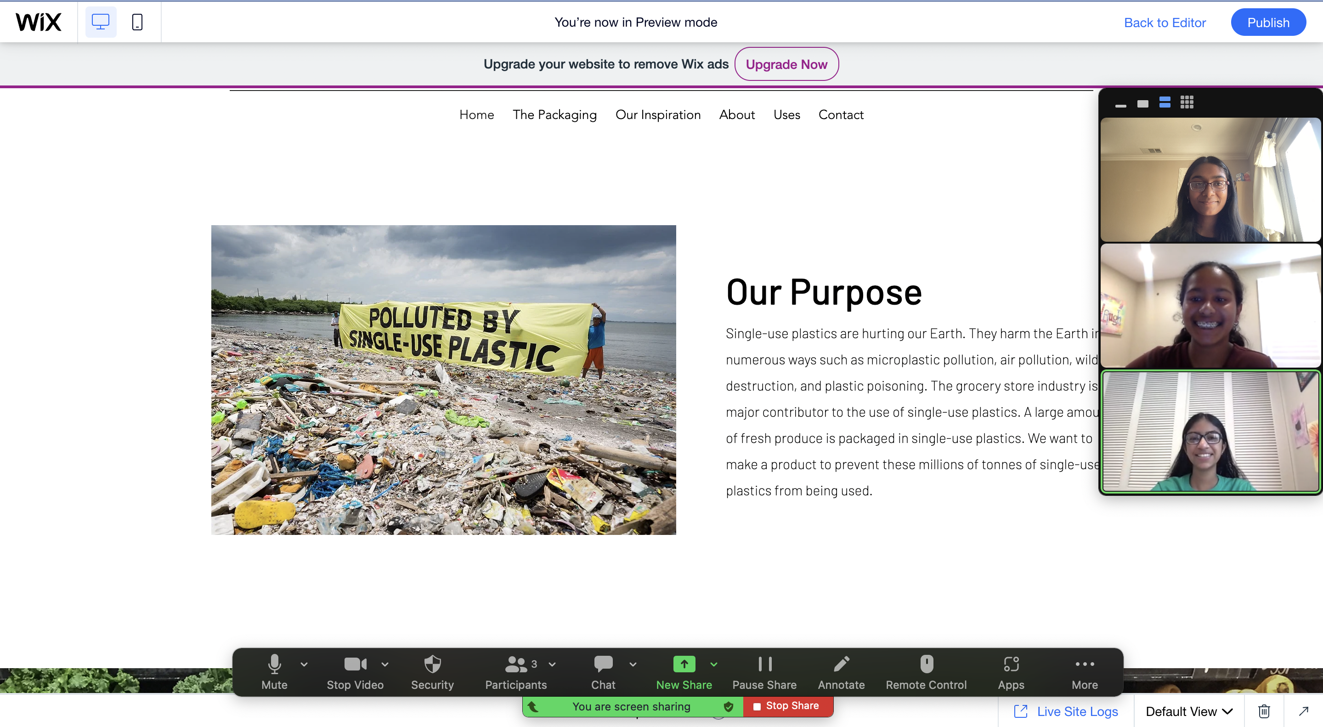1323x727 pixels.
Task: Open More options three dots
Action: point(1084,665)
